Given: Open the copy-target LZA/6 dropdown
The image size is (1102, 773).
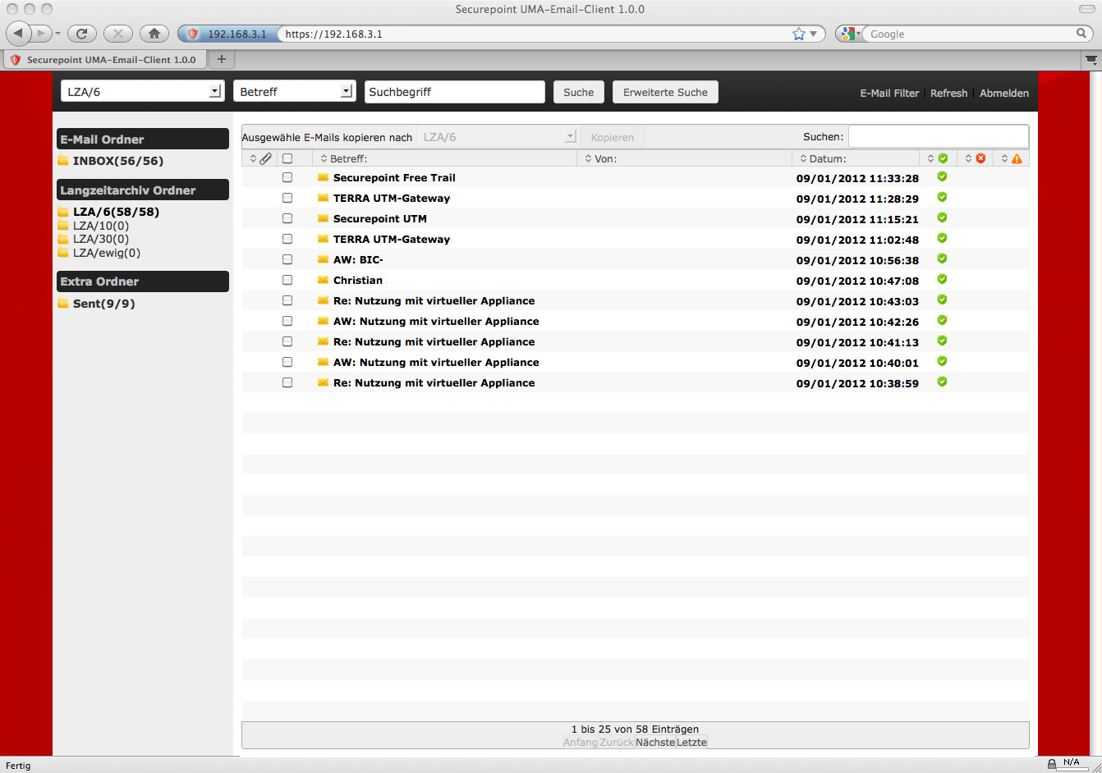Looking at the screenshot, I should click(x=497, y=137).
